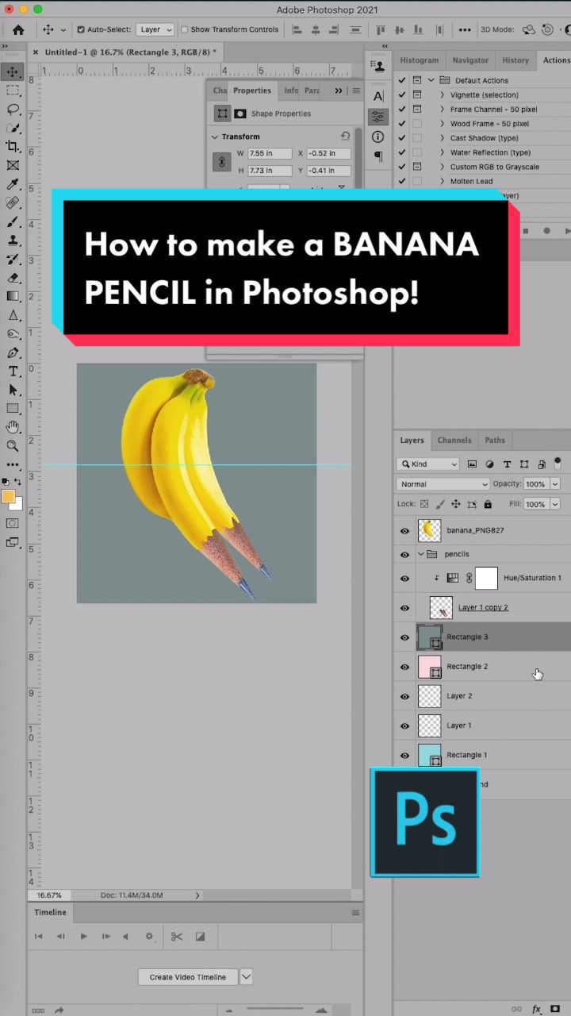Toggle the Vignette (selection) action checkmark
This screenshot has width=571, height=1016.
[x=402, y=95]
